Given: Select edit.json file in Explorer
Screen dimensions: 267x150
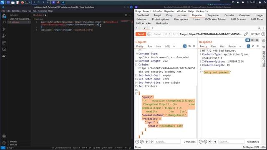Looking at the screenshot, I should tap(19, 22).
